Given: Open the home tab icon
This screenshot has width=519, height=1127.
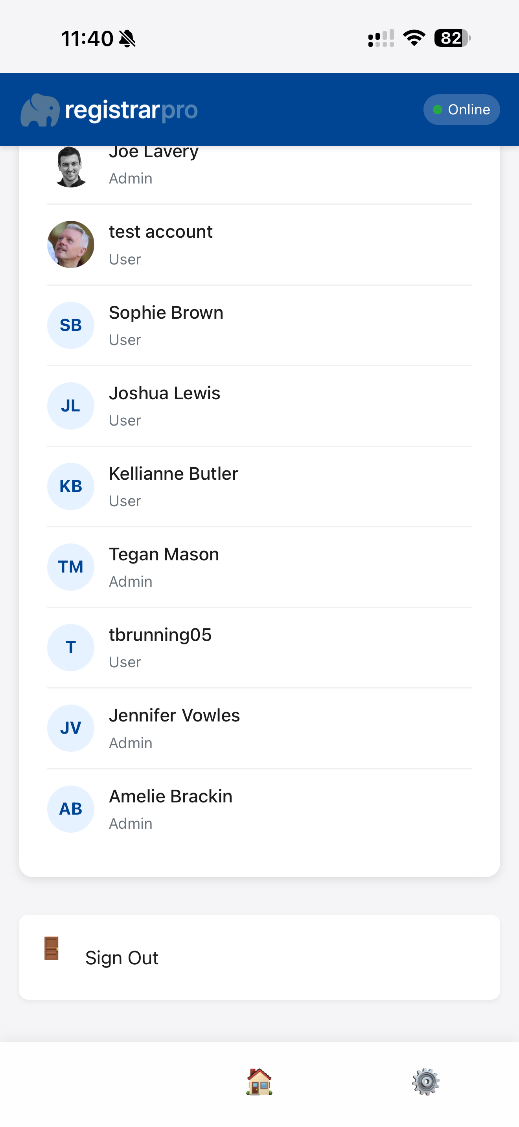Looking at the screenshot, I should tap(259, 1081).
